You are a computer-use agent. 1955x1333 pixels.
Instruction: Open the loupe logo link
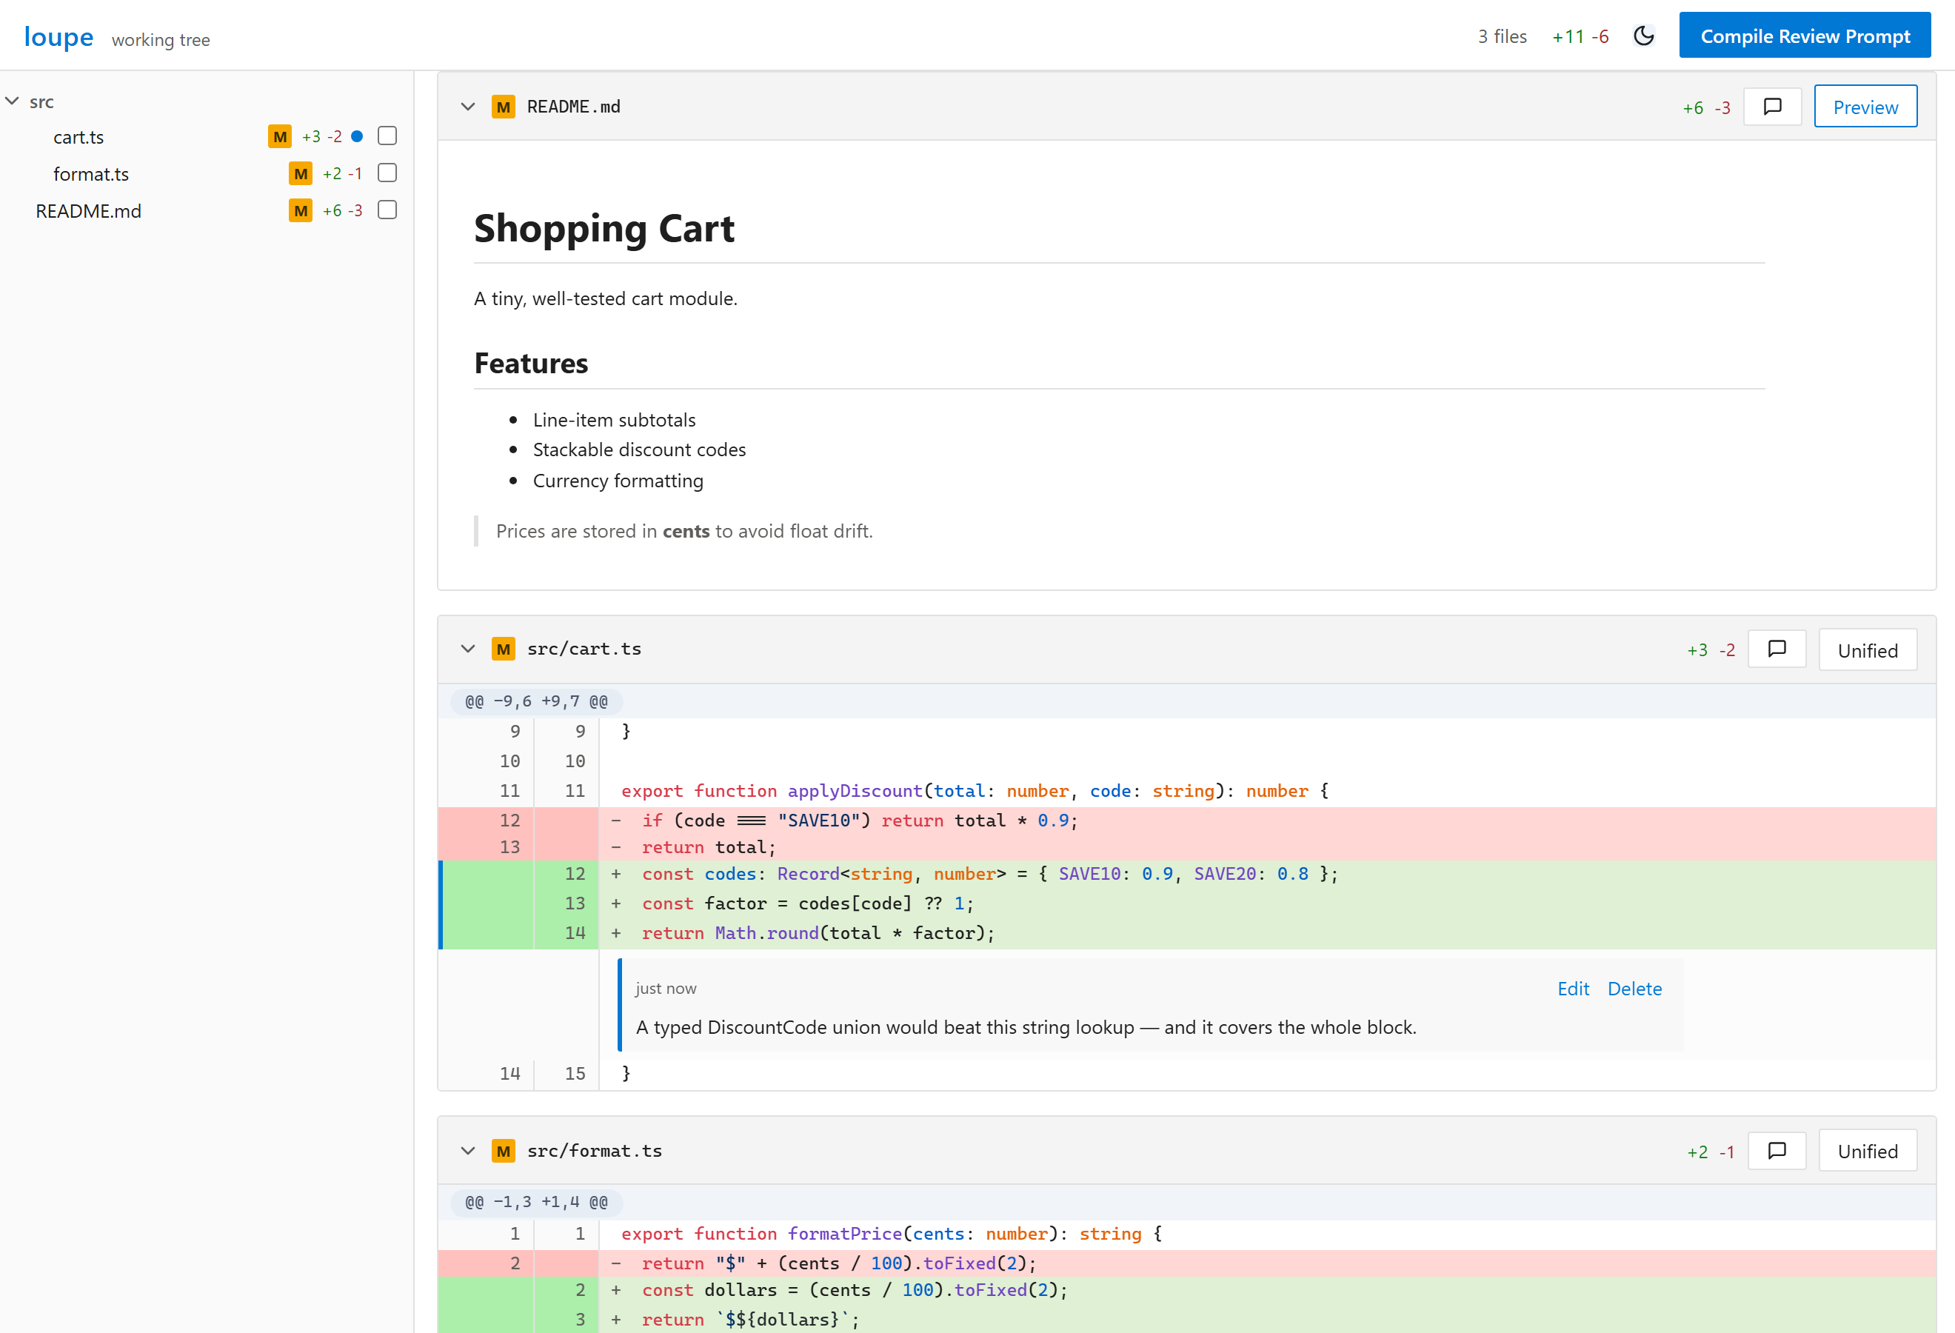(59, 37)
